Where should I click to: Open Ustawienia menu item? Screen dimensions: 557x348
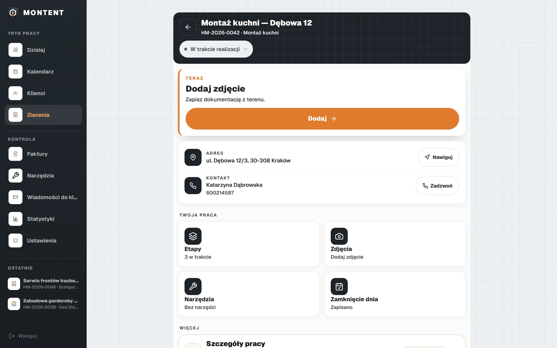click(43, 240)
